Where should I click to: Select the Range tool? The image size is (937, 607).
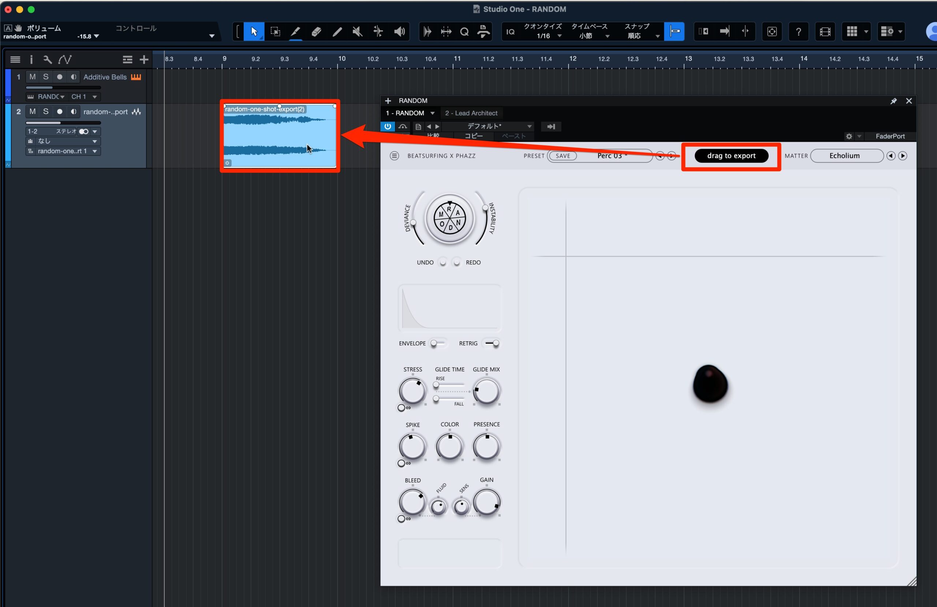[275, 32]
